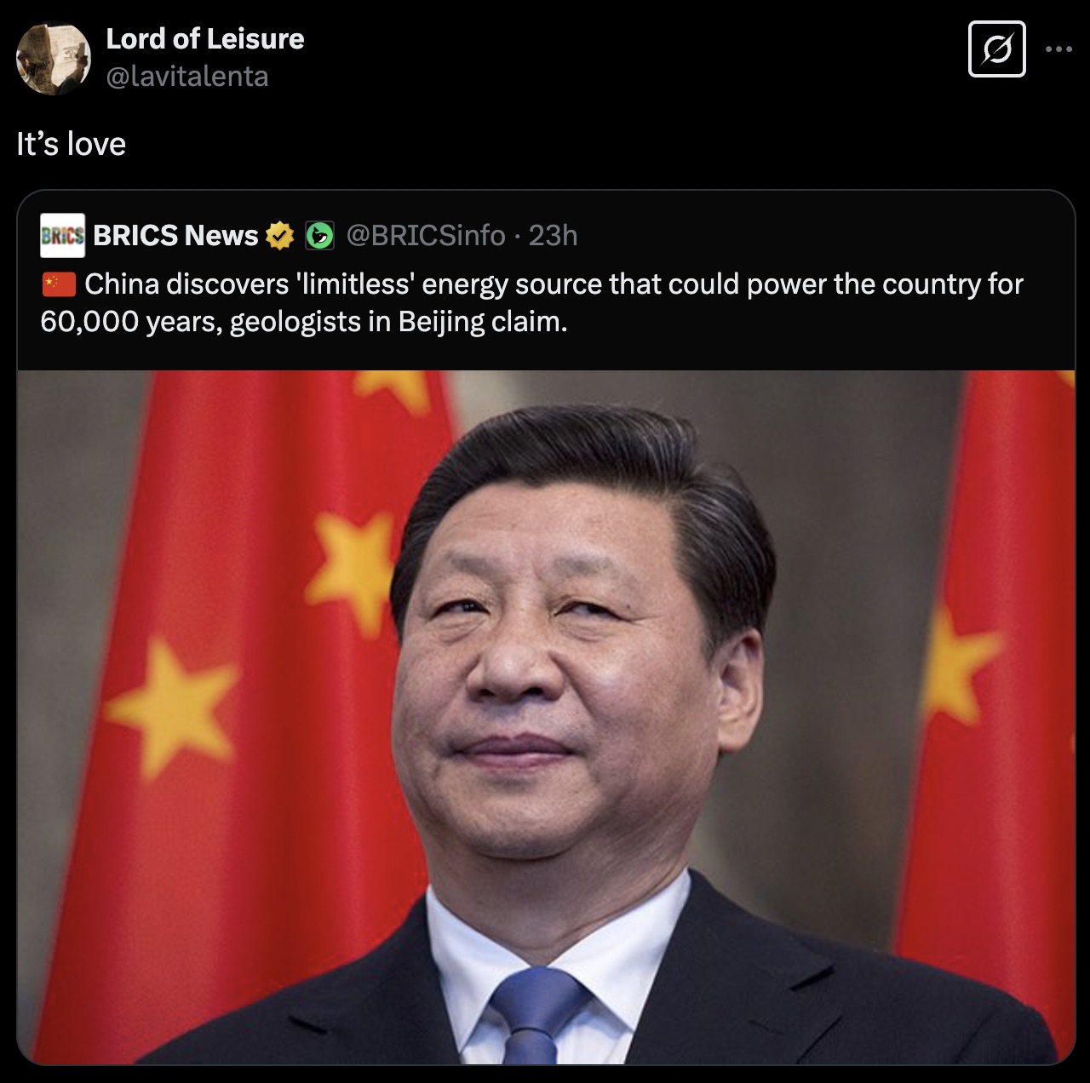Screen dimensions: 1090x1083
Task: Click the Lord of Leisure display name
Action: click(204, 38)
